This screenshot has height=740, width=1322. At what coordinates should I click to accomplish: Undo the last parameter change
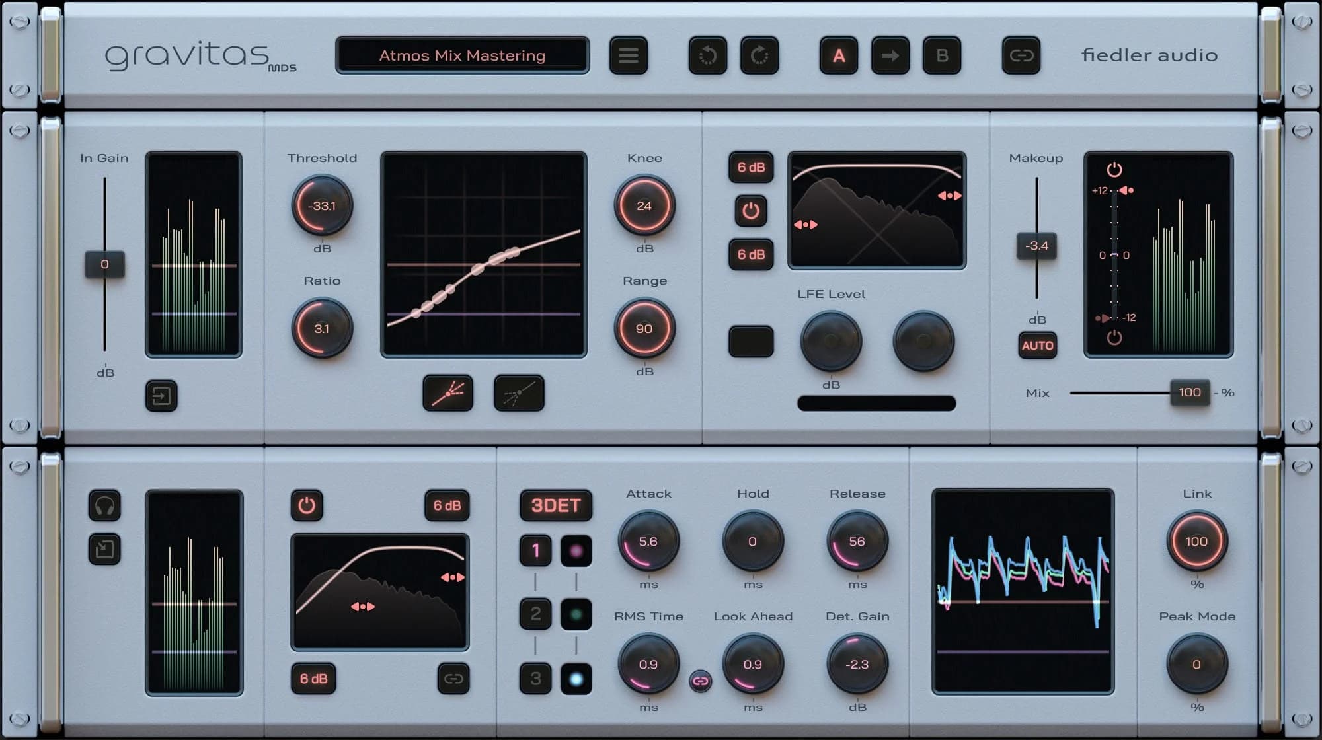click(x=707, y=55)
